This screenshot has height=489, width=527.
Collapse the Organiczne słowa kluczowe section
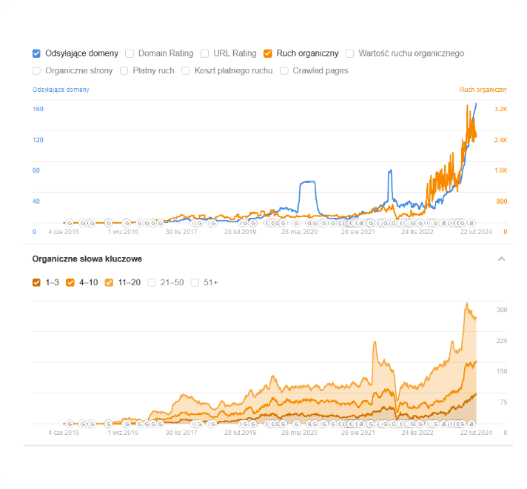(501, 259)
